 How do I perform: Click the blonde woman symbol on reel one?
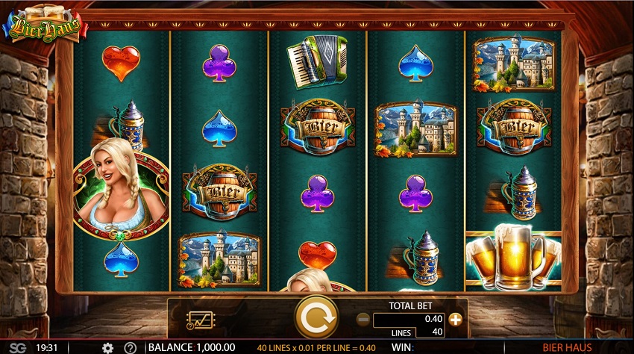[122, 190]
